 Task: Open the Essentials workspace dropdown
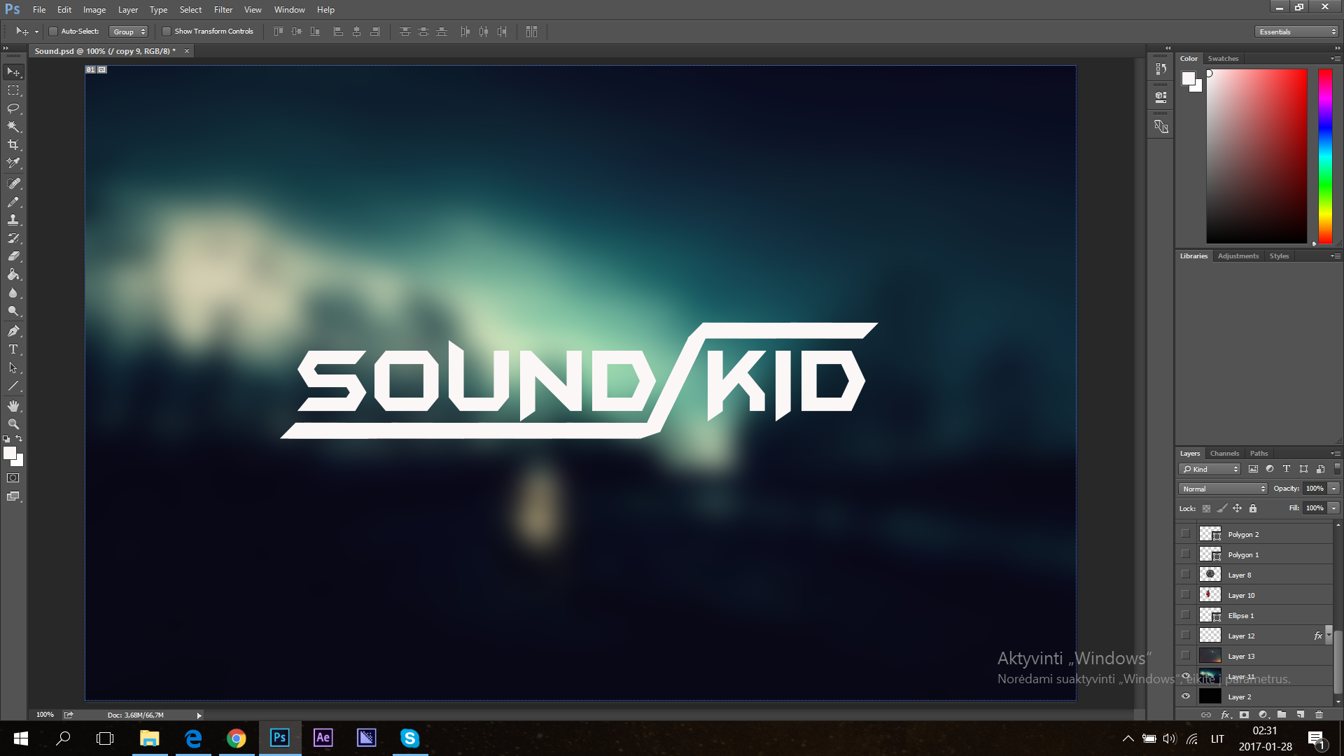click(1296, 31)
